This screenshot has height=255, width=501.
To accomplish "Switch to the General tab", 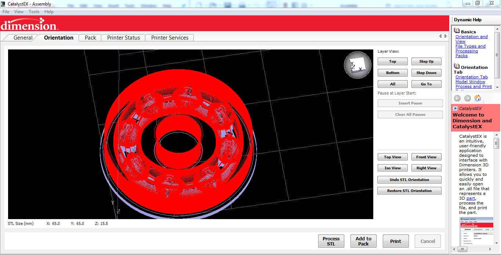I will point(23,38).
